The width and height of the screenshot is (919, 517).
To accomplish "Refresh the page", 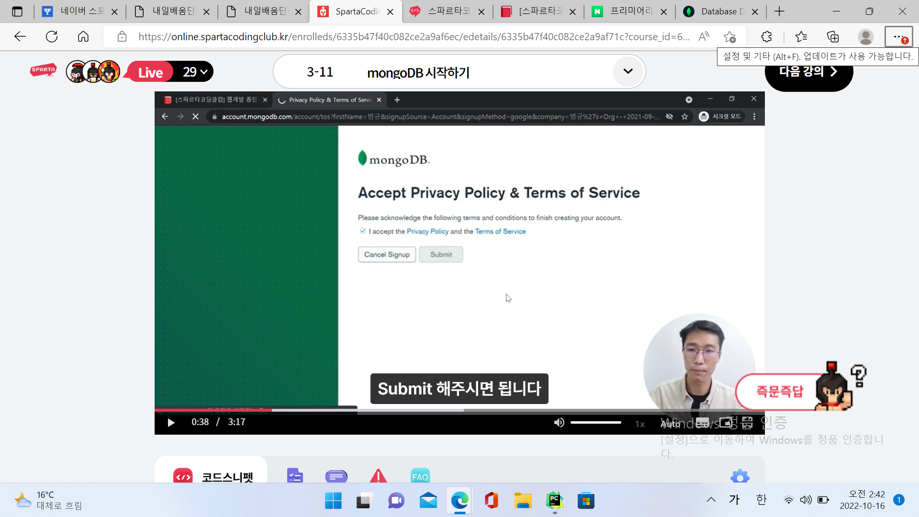I will coord(51,36).
